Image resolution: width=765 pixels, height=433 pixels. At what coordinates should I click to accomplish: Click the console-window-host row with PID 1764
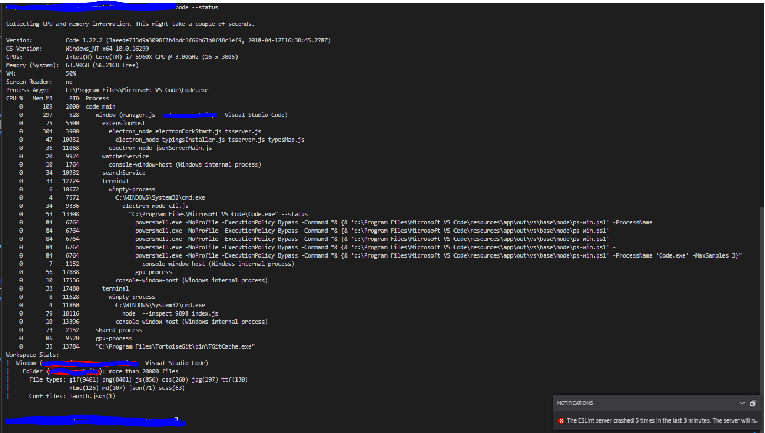tap(140, 165)
